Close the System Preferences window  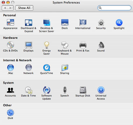click(3, 2)
